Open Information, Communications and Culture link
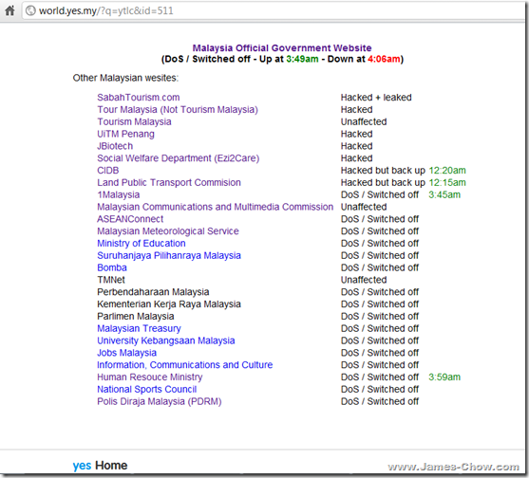 185,365
